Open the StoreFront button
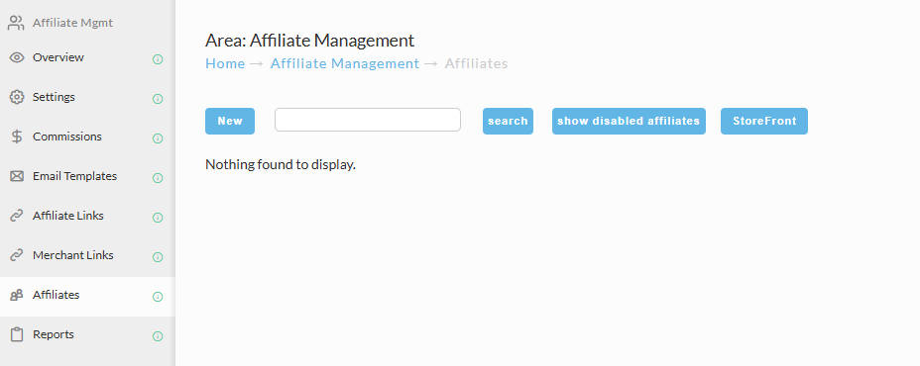This screenshot has height=366, width=920. point(764,122)
